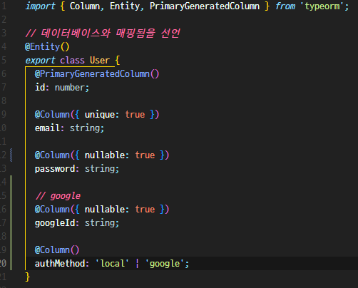The height and width of the screenshot is (288, 358).
Task: Click the empty @Column() decorator above authMethod
Action: 57,250
